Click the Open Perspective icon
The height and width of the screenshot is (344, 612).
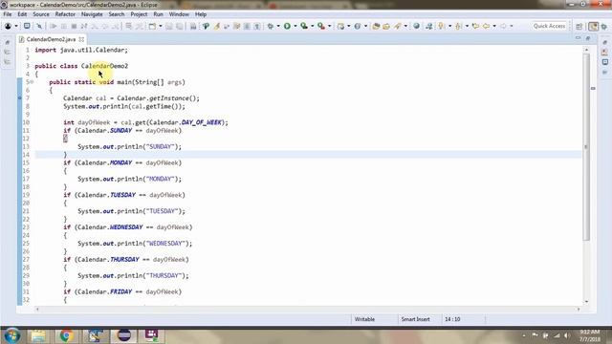(x=579, y=26)
